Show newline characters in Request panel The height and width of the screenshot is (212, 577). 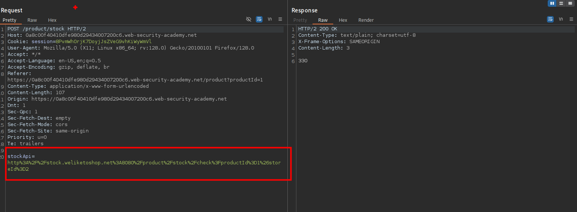pyautogui.click(x=270, y=19)
